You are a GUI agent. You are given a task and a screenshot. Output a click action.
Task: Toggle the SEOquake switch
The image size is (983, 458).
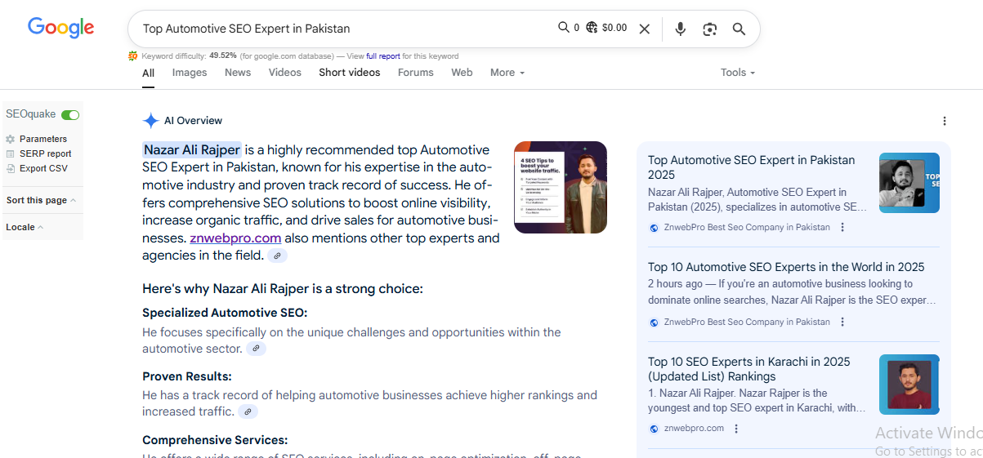[x=70, y=115]
